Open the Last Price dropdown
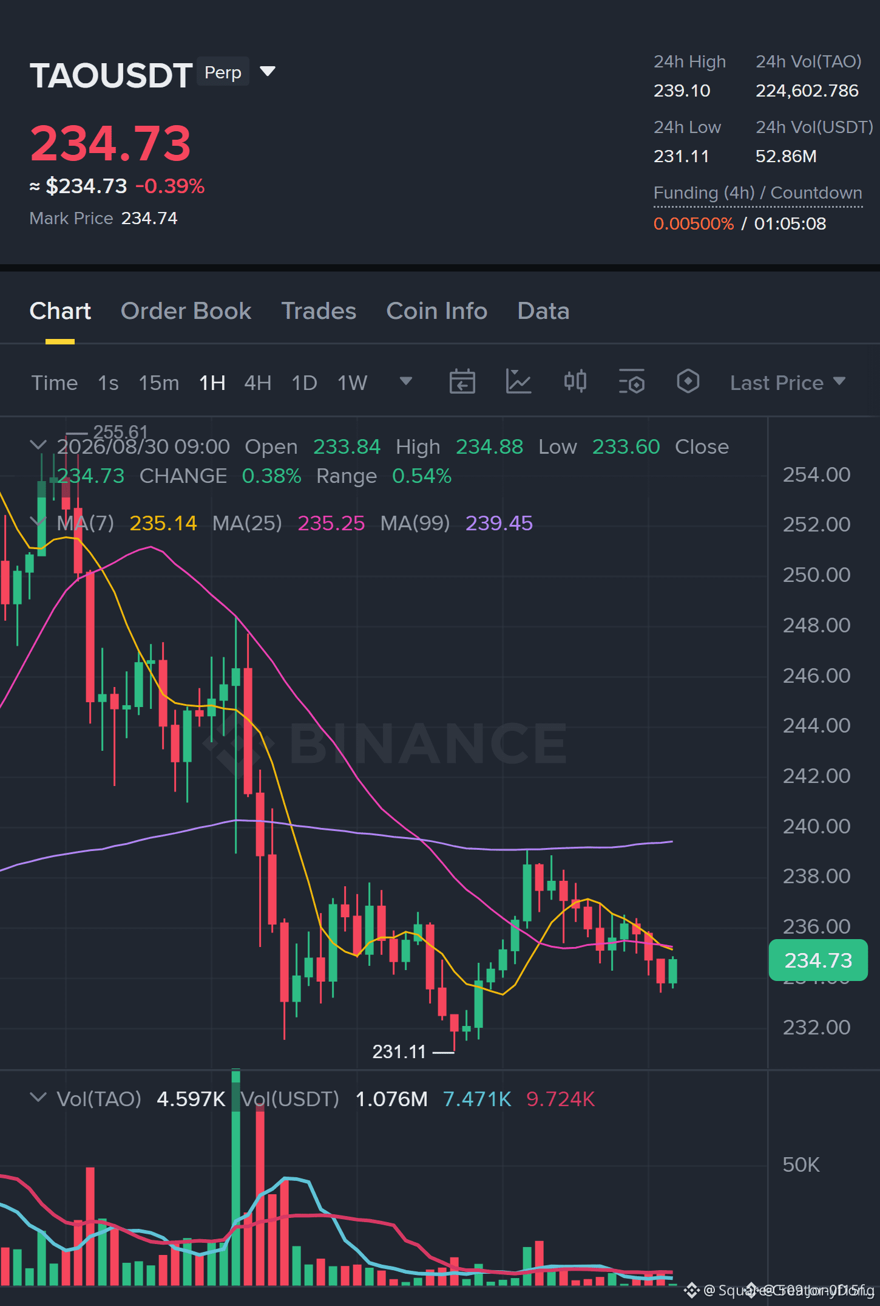The width and height of the screenshot is (880, 1306). click(x=787, y=383)
